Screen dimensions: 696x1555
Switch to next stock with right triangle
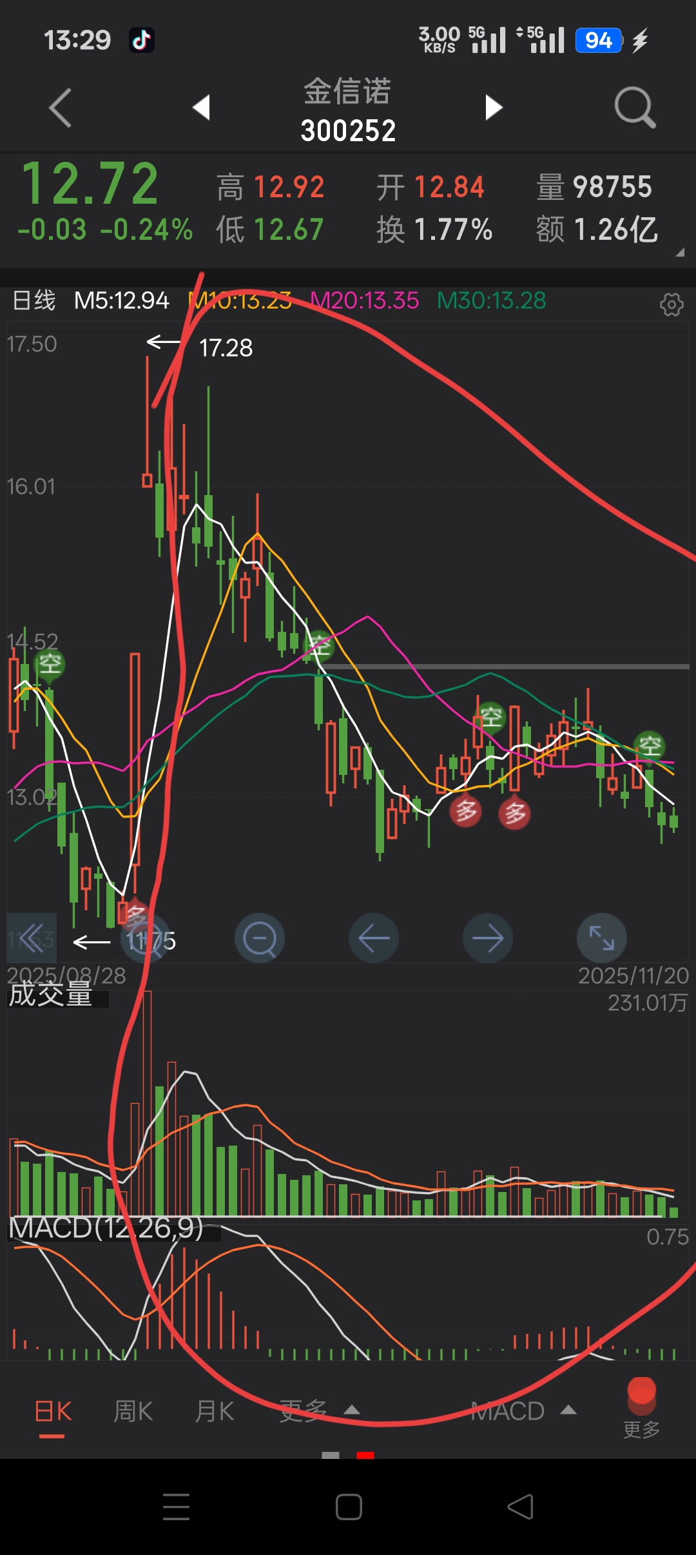tap(494, 107)
